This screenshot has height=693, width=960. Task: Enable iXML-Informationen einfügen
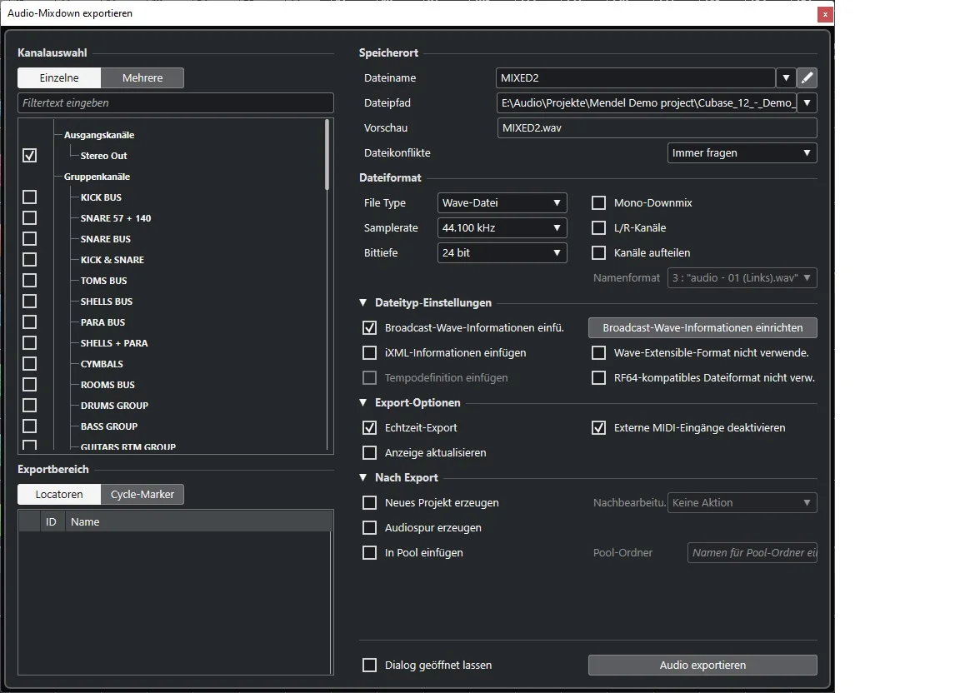tap(370, 352)
